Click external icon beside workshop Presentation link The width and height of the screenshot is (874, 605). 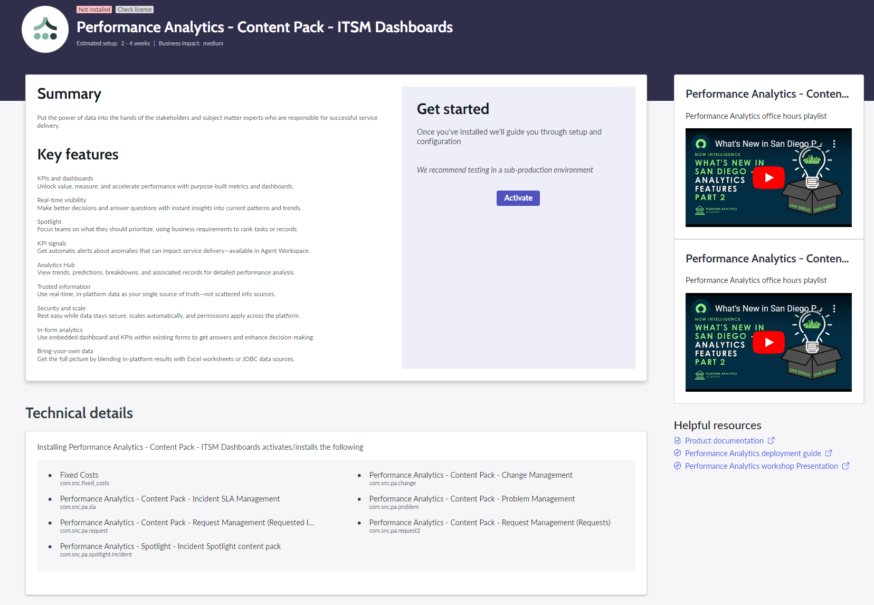point(845,466)
